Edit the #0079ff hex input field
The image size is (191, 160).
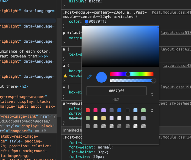[x=117, y=91]
